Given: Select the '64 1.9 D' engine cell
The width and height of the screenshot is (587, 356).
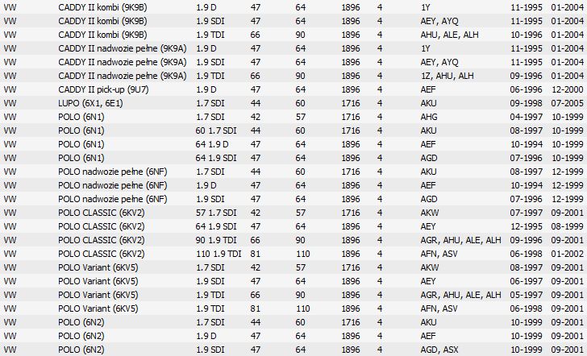Looking at the screenshot, I should [x=212, y=144].
